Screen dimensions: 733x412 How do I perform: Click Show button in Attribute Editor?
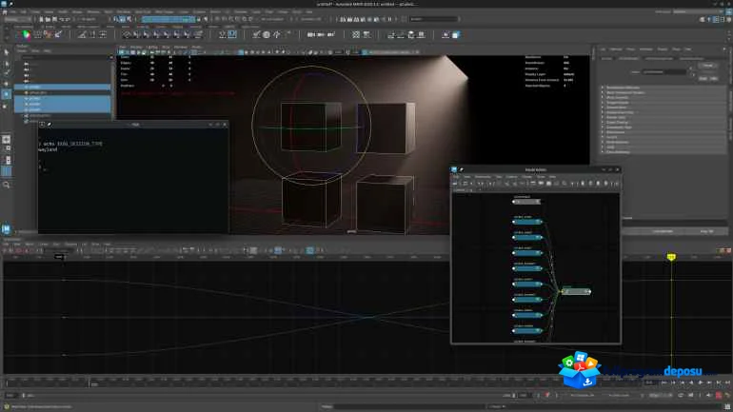pos(703,78)
